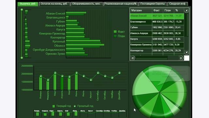This screenshot has height=118, width=209.
Task: Click the Ноябрь previous-year triangle marker
Action: click(x=112, y=78)
